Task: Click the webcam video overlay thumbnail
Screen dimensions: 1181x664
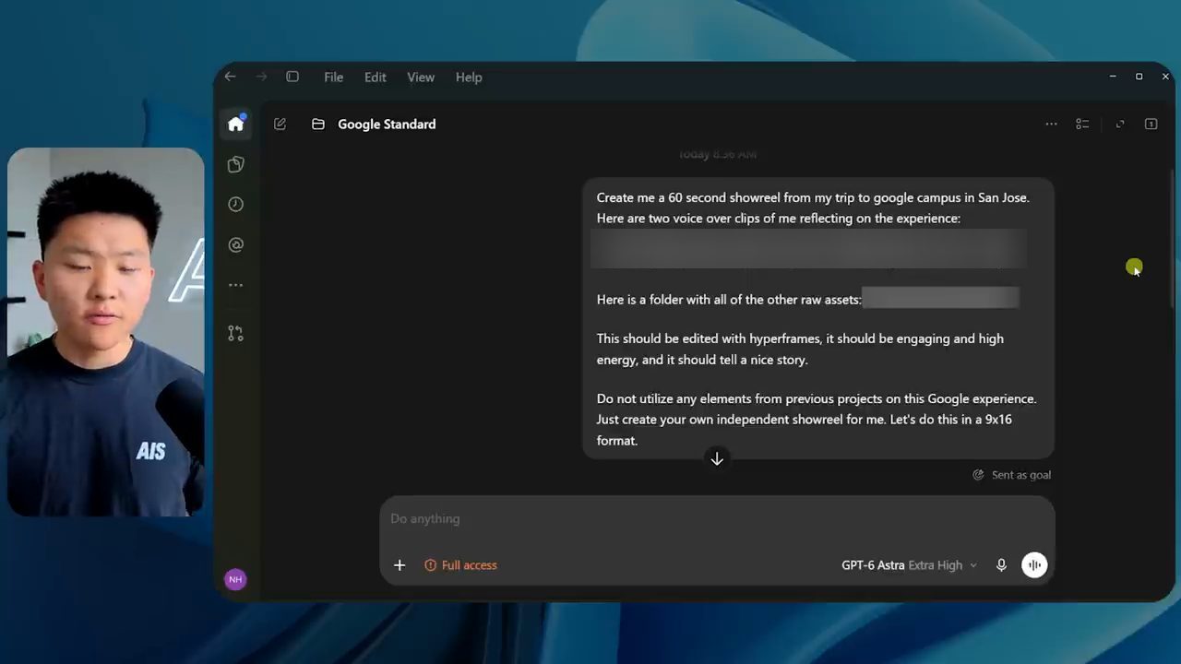Action: 105,332
